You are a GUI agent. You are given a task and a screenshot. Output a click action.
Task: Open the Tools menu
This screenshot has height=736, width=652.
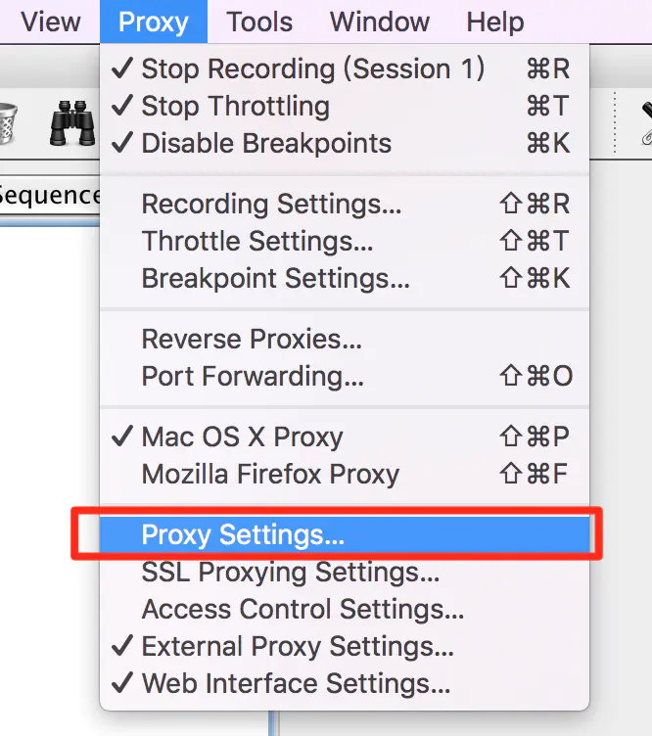pos(259,22)
